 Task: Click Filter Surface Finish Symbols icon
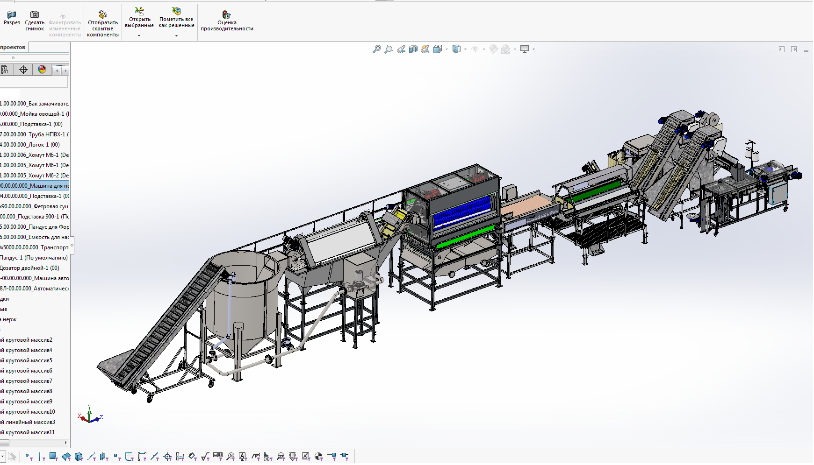205,457
